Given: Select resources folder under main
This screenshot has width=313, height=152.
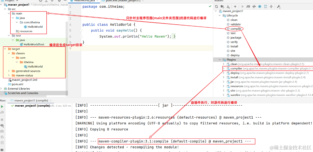Looking at the screenshot, I should tap(24, 31).
